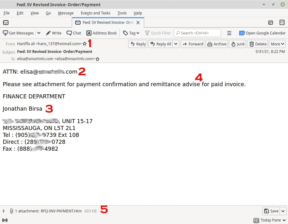Close the Fwd: SV Revised Invoice tab
Viewport: 288px width, 224px height.
(x=138, y=23)
